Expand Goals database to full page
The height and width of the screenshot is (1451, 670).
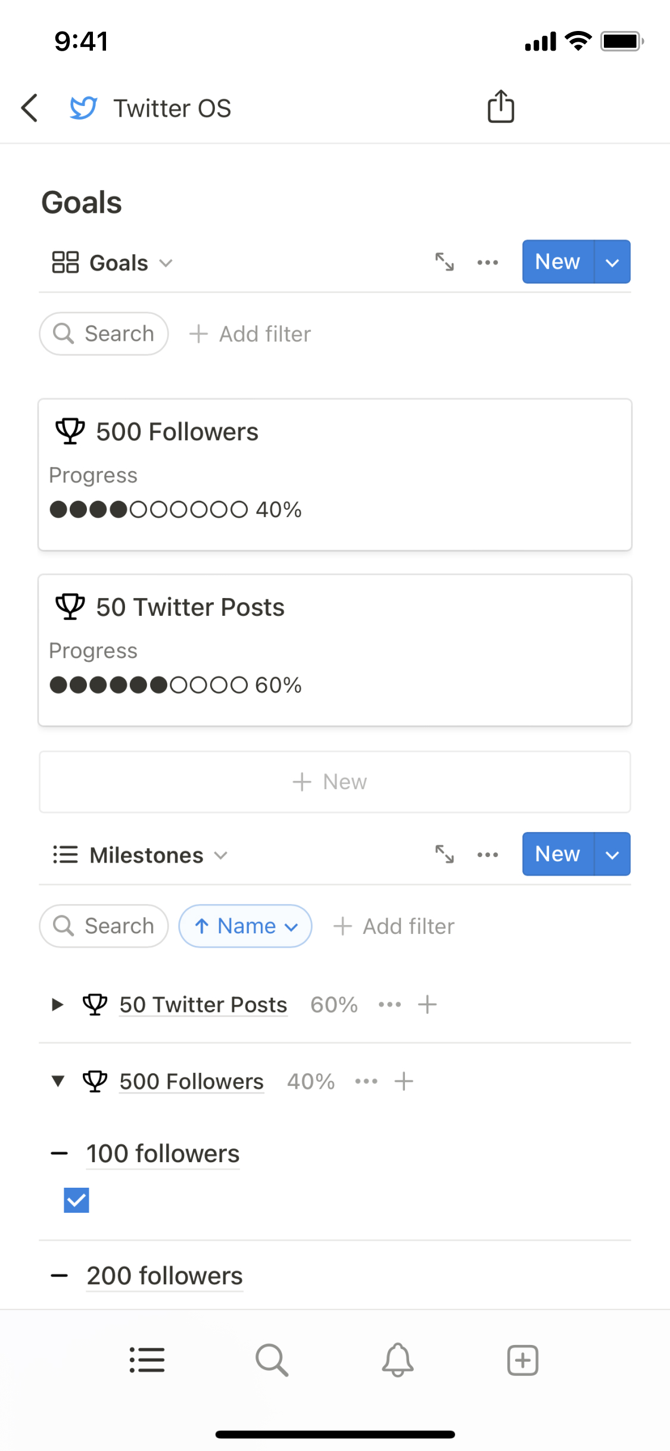[444, 262]
